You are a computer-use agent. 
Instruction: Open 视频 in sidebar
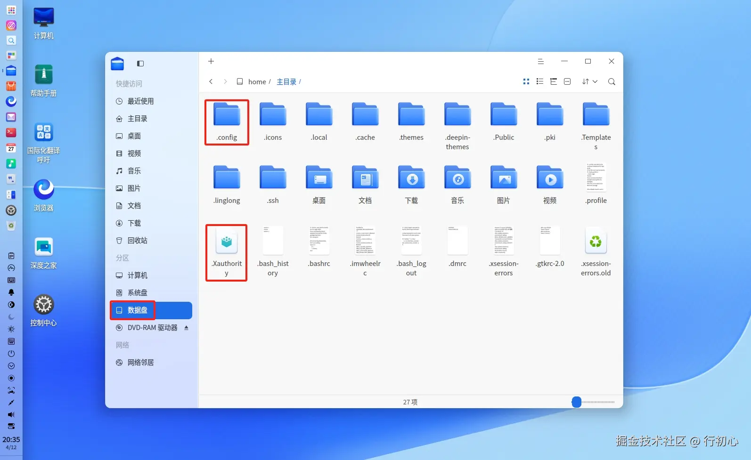coord(151,153)
